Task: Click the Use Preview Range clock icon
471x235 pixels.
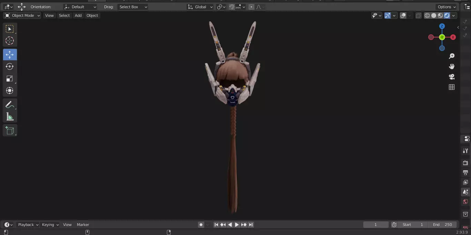Action: (x=394, y=225)
